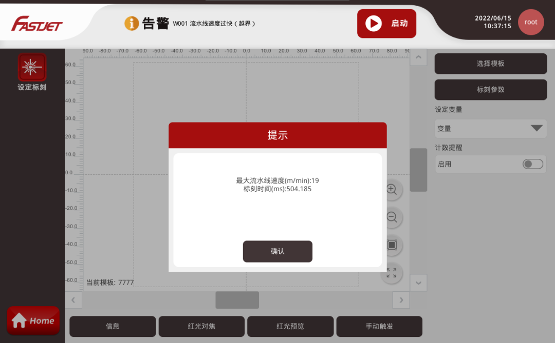
Task: Open 标刻参数 marking parameters
Action: [x=491, y=90]
